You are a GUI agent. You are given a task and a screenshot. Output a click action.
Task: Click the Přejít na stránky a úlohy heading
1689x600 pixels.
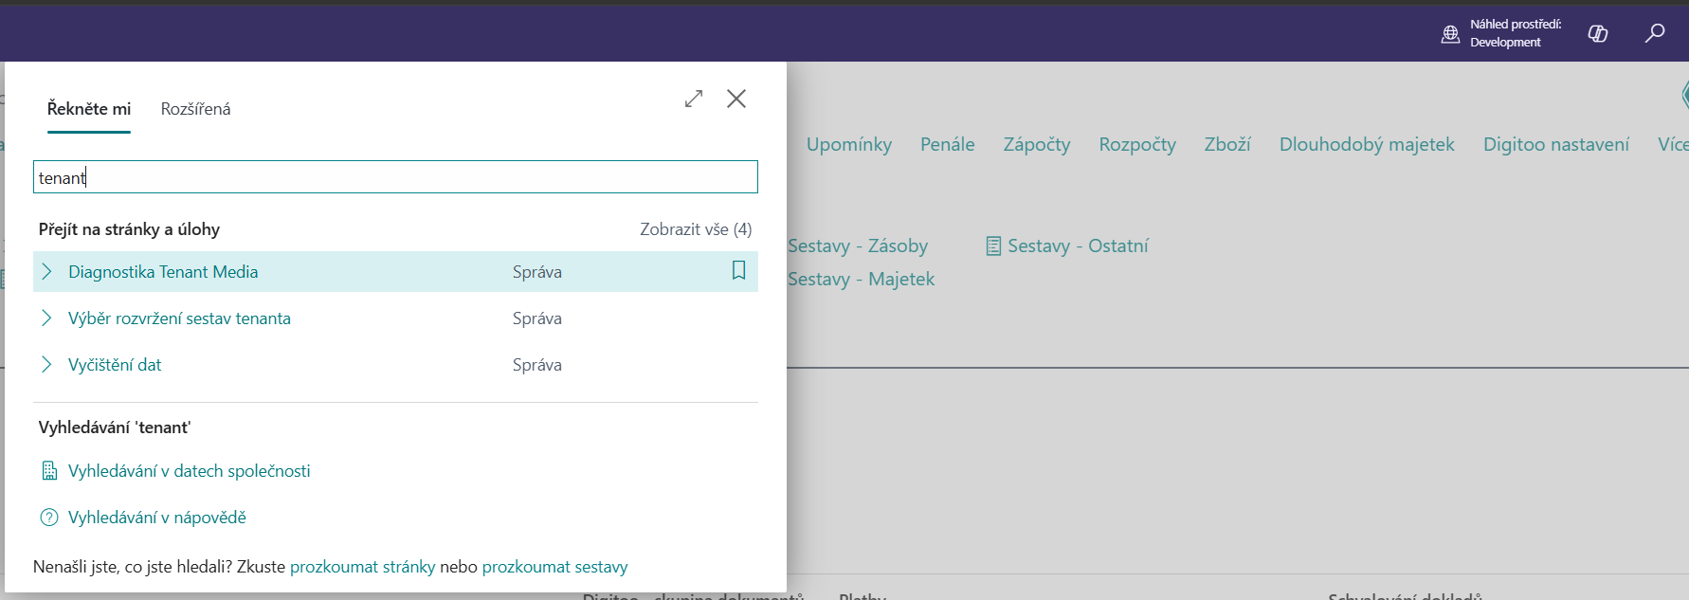129,229
